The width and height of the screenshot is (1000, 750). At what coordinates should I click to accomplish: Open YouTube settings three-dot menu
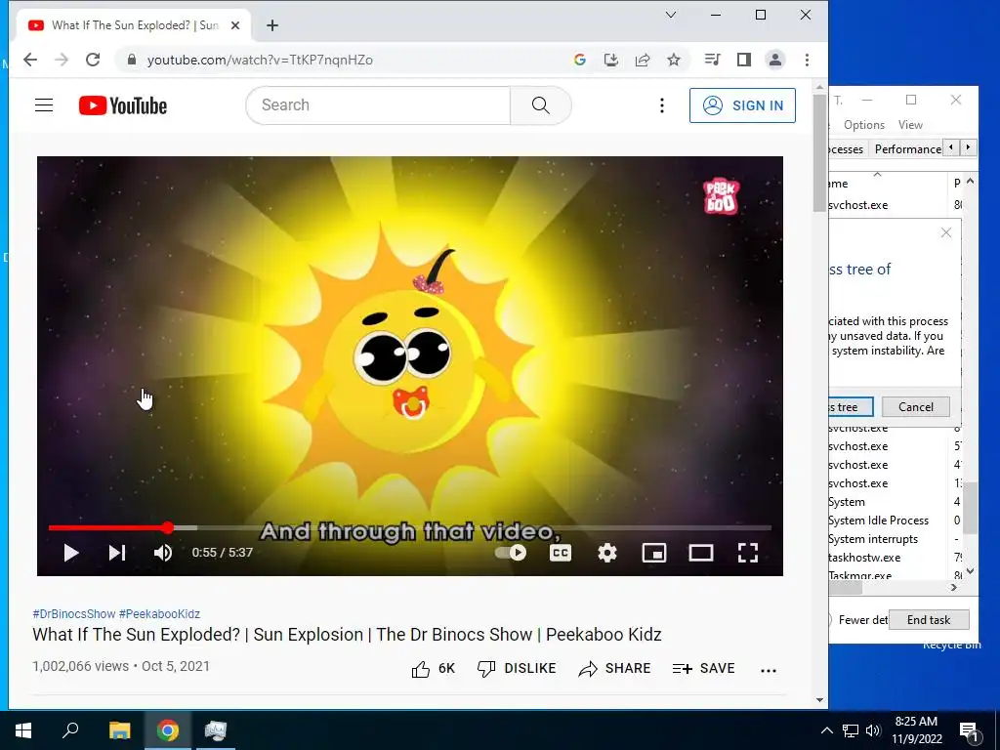click(662, 105)
